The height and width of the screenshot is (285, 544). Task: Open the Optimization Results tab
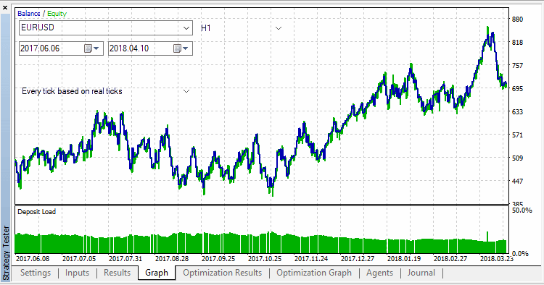[x=223, y=273]
